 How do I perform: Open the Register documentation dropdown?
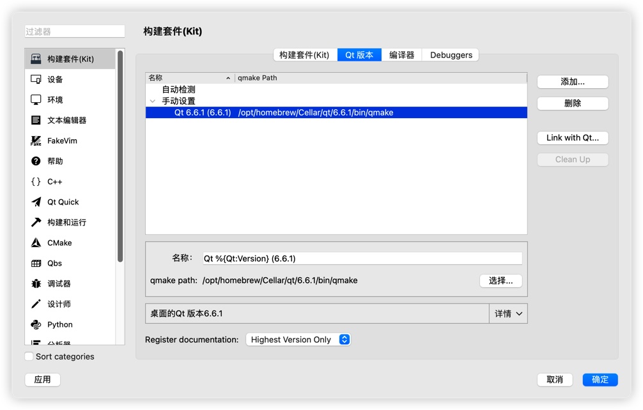298,339
